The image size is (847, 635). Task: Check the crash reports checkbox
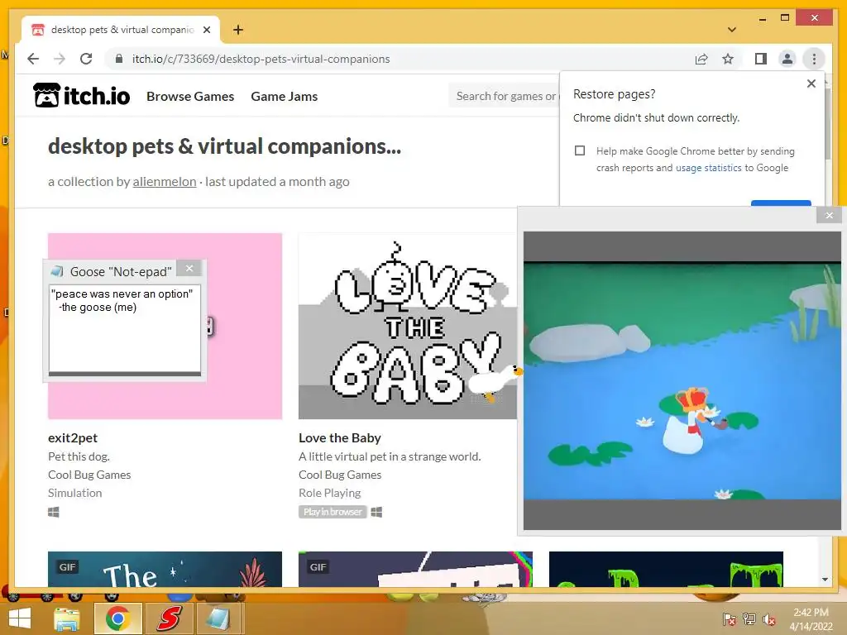(580, 150)
